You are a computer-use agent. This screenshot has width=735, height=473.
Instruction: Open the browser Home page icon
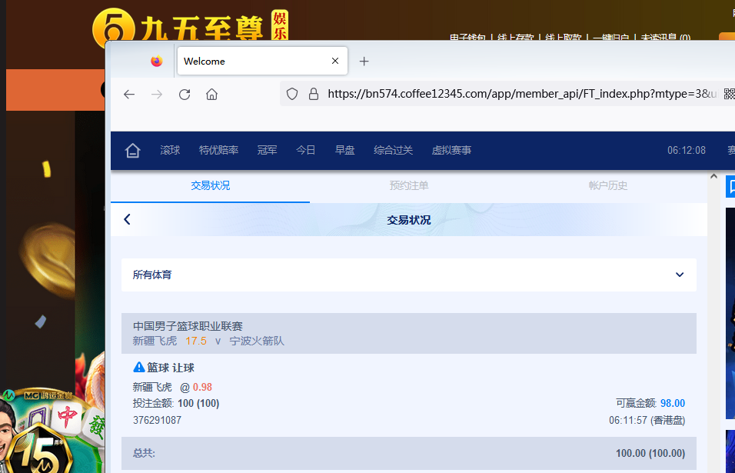point(211,94)
